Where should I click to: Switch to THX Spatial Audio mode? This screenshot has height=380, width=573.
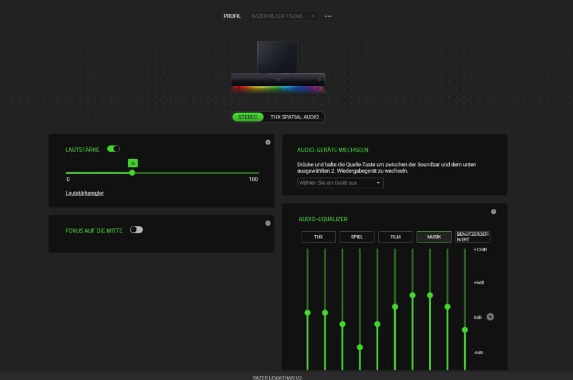point(295,117)
